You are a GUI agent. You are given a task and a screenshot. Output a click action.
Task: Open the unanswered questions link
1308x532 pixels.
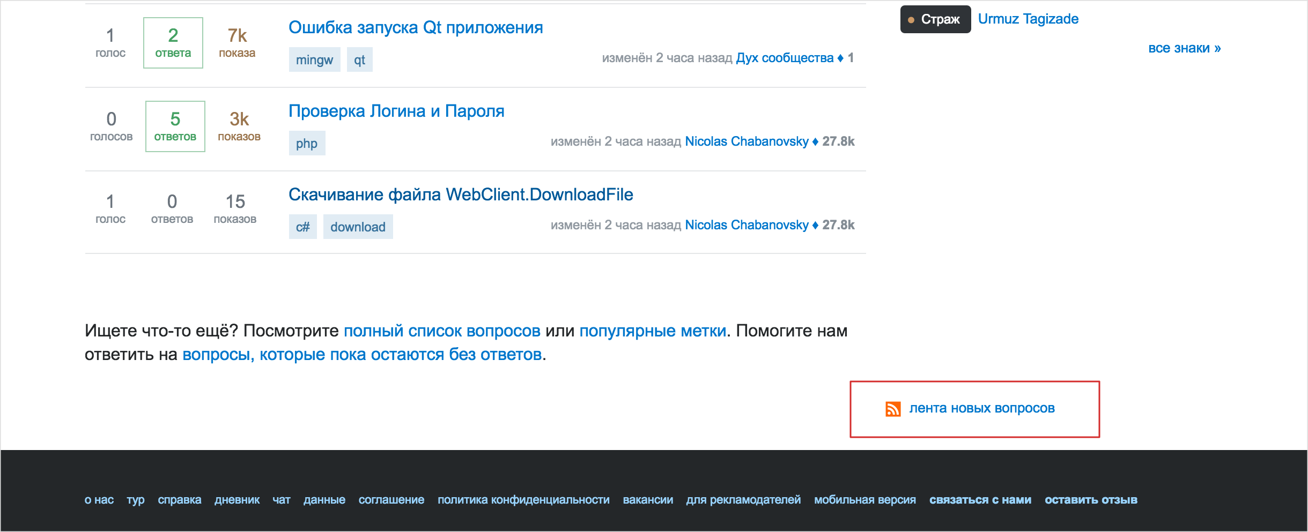(x=362, y=355)
